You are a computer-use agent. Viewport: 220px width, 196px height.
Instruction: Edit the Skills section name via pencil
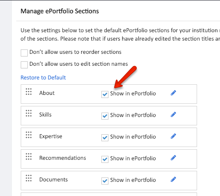click(x=173, y=114)
